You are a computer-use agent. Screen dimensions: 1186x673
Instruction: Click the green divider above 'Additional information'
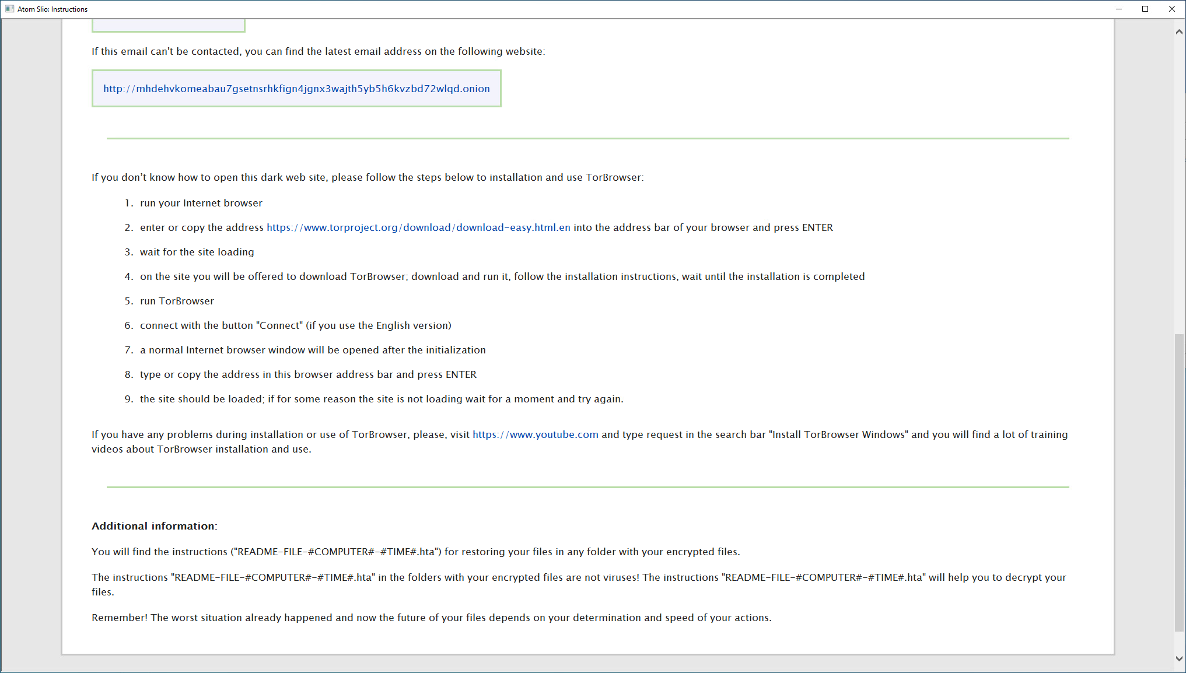(x=587, y=487)
